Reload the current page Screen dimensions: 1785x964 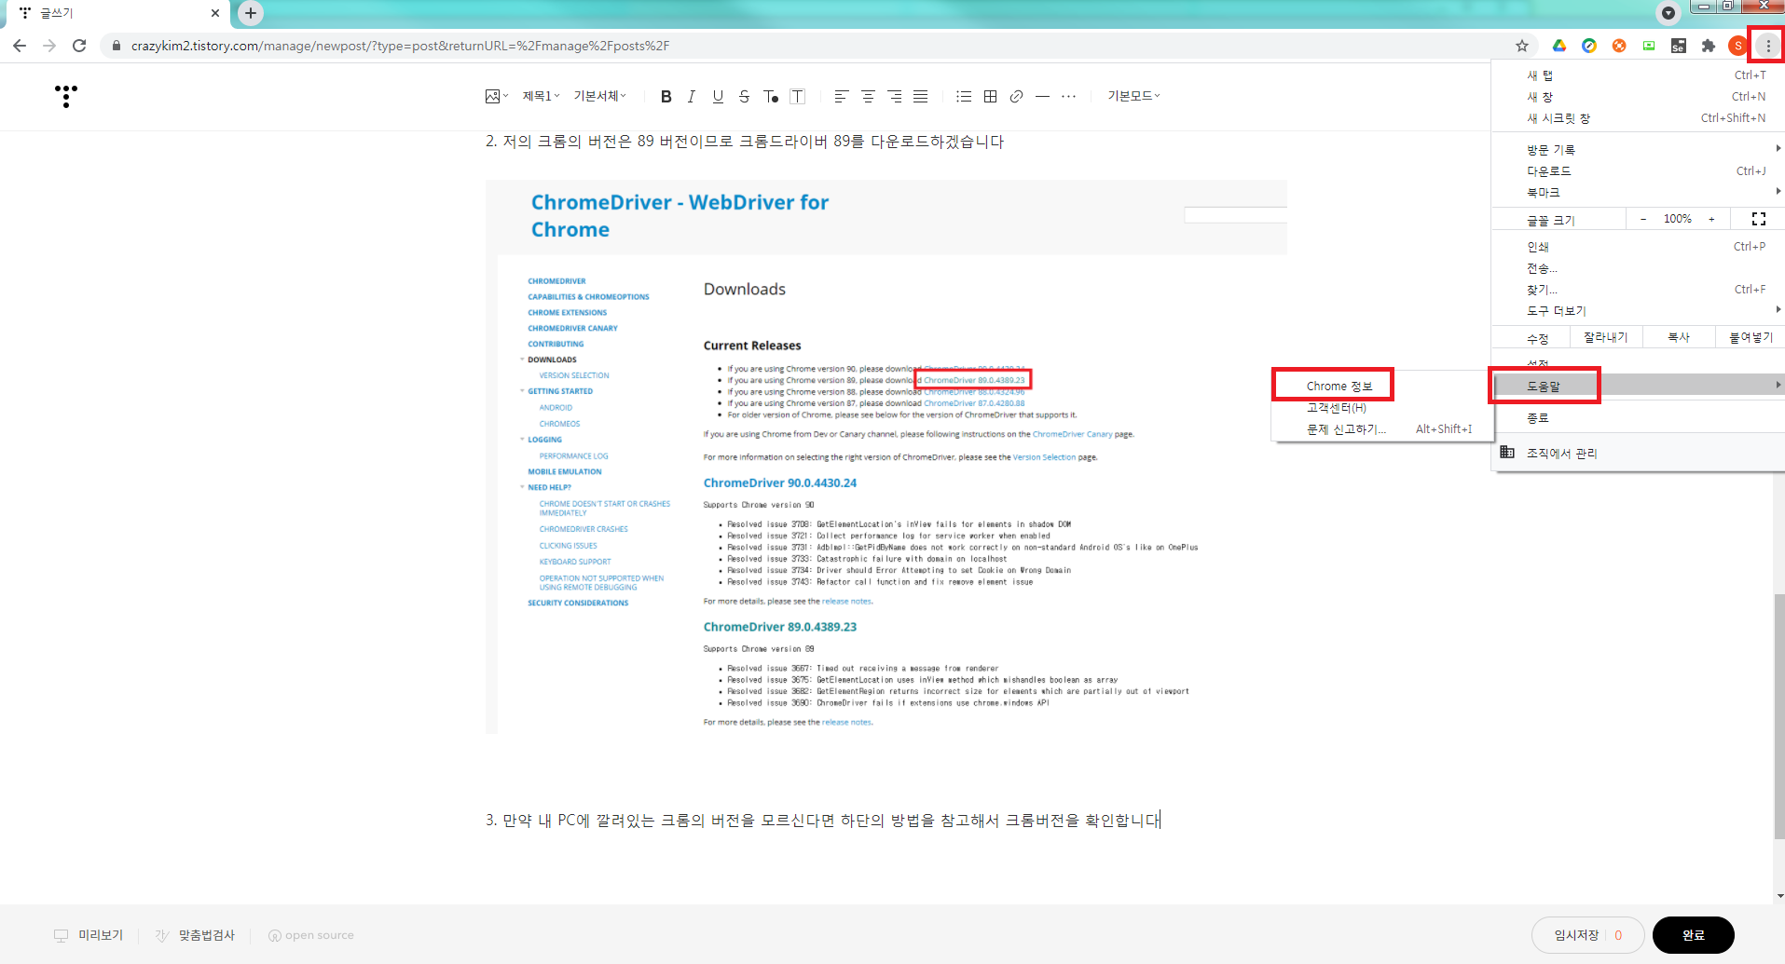click(79, 46)
